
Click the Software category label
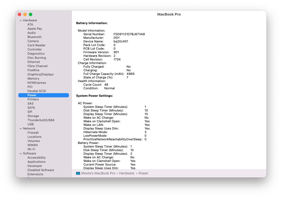click(29, 153)
